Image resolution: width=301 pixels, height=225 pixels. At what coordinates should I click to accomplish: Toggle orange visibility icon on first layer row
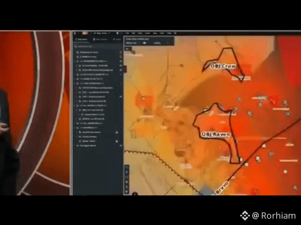[121, 52]
